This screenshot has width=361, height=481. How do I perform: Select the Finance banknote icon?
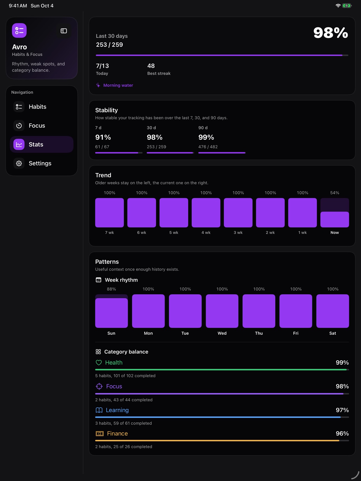pyautogui.click(x=100, y=433)
